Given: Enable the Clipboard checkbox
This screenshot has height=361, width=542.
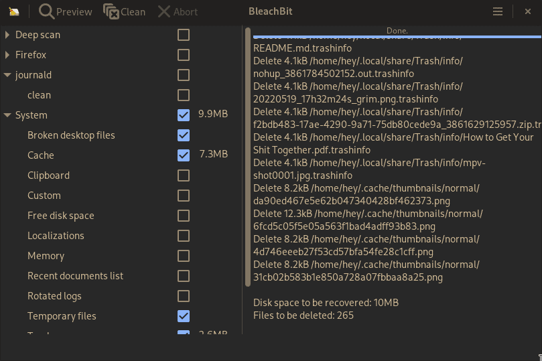Looking at the screenshot, I should pos(184,175).
